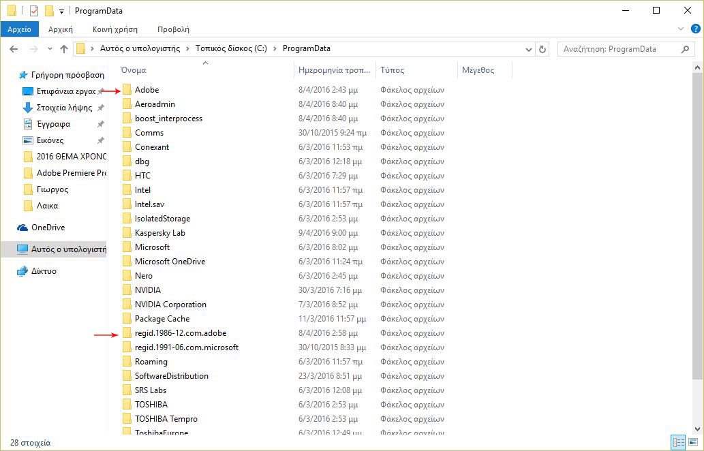Click the Properties quick access toolbar icon
The image size is (704, 451).
coord(34,10)
